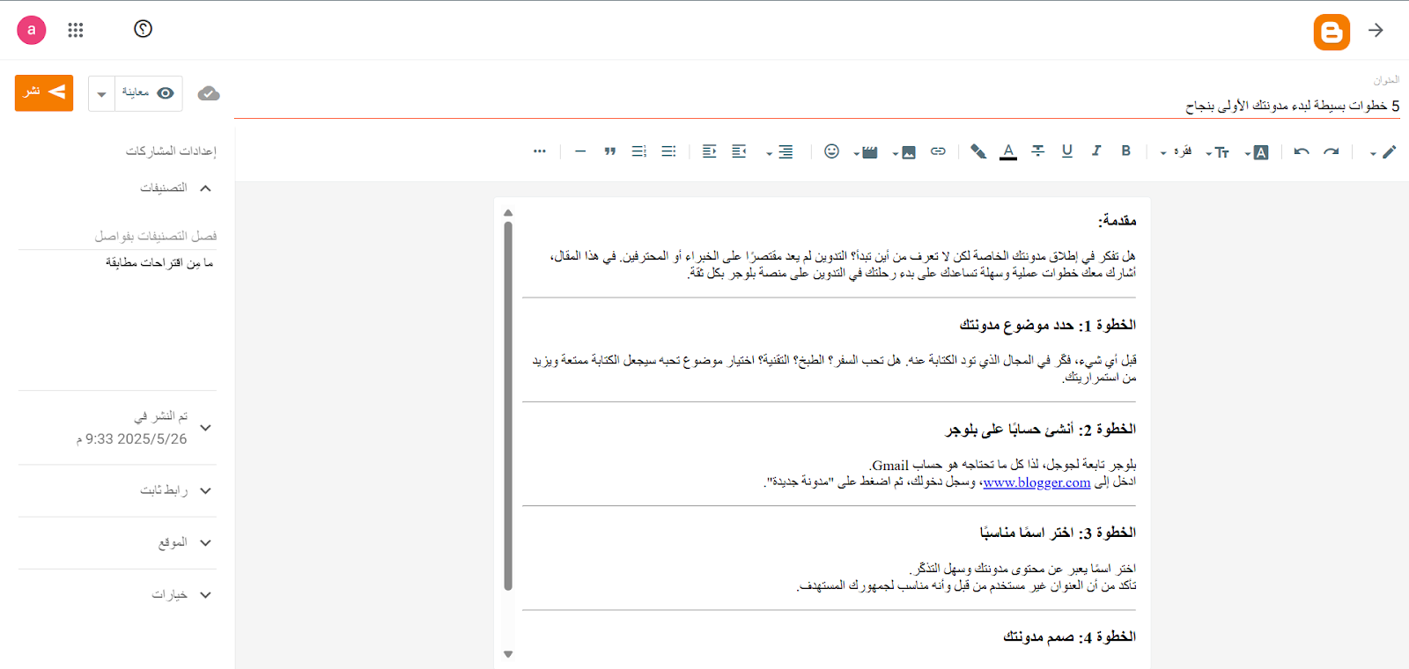Collapse the التصنيفات labels section

(205, 188)
